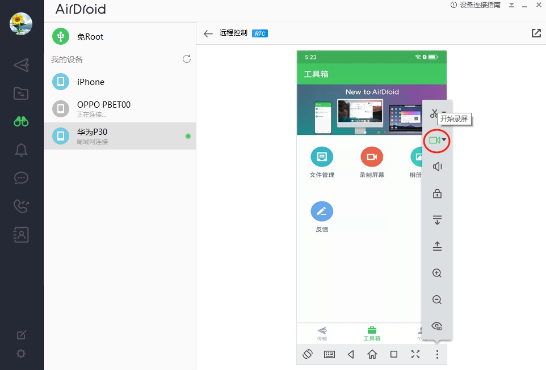Zoom out with the magnifier minus icon
The image size is (546, 370).
pos(437,300)
